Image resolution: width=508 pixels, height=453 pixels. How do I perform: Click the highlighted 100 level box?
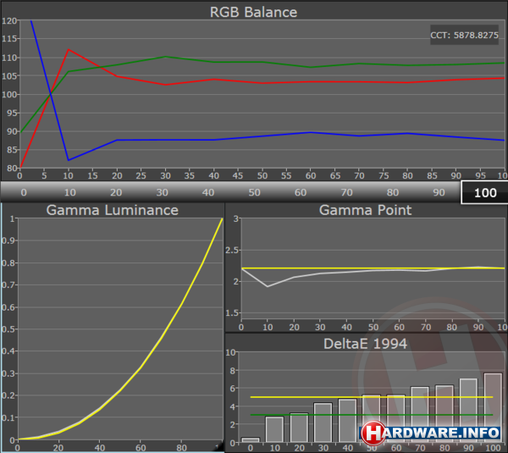tap(483, 192)
